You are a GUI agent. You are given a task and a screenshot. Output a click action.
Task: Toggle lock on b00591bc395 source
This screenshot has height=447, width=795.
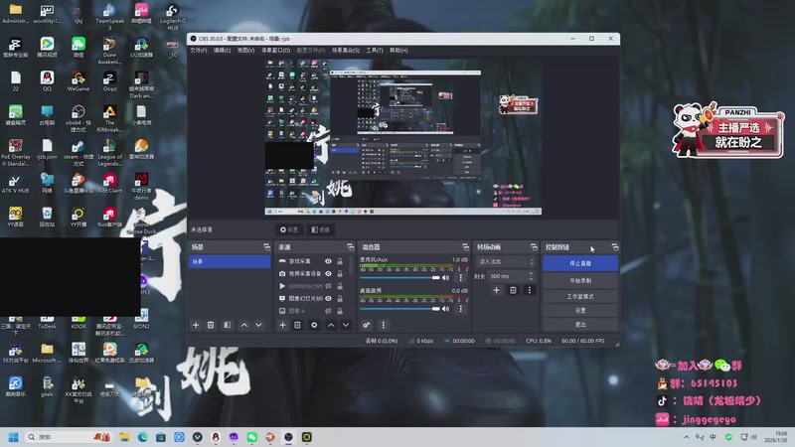coord(340,286)
